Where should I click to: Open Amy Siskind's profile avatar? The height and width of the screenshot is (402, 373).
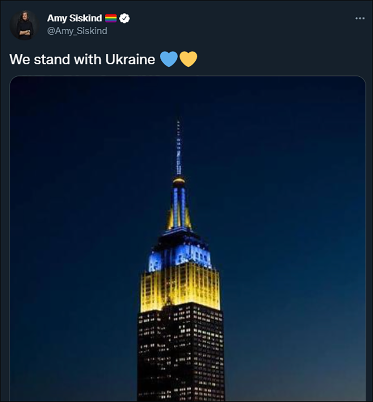point(24,25)
